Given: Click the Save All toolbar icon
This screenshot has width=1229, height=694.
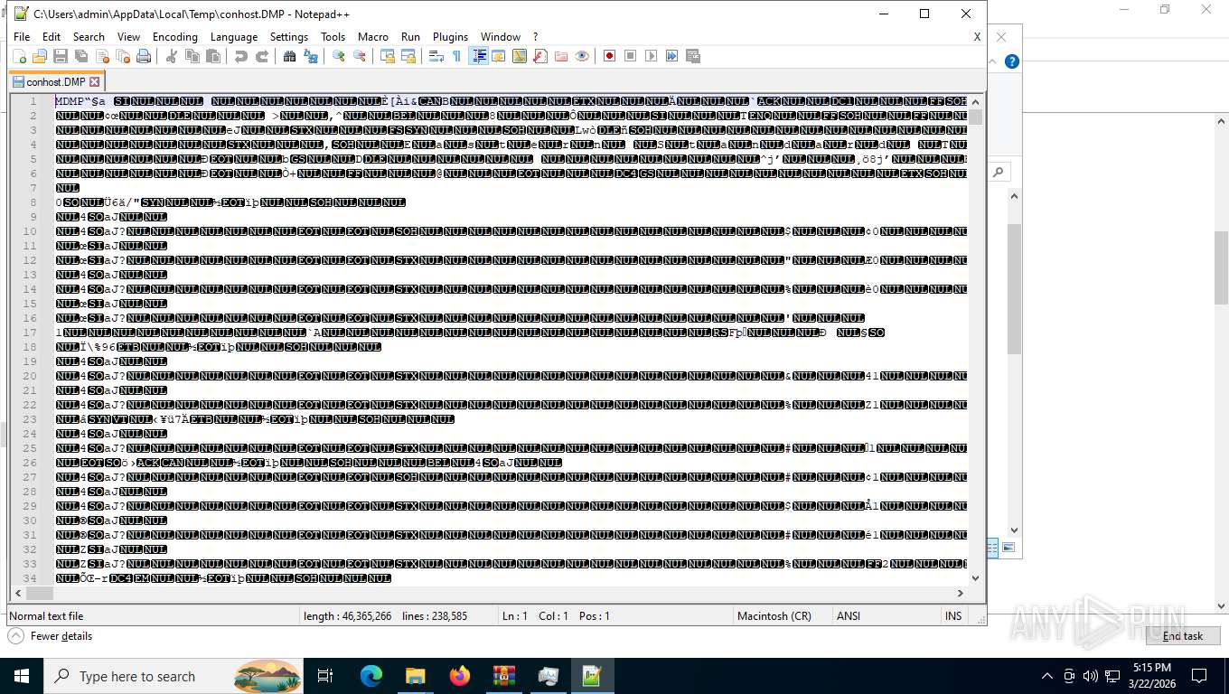Looking at the screenshot, I should pyautogui.click(x=81, y=56).
